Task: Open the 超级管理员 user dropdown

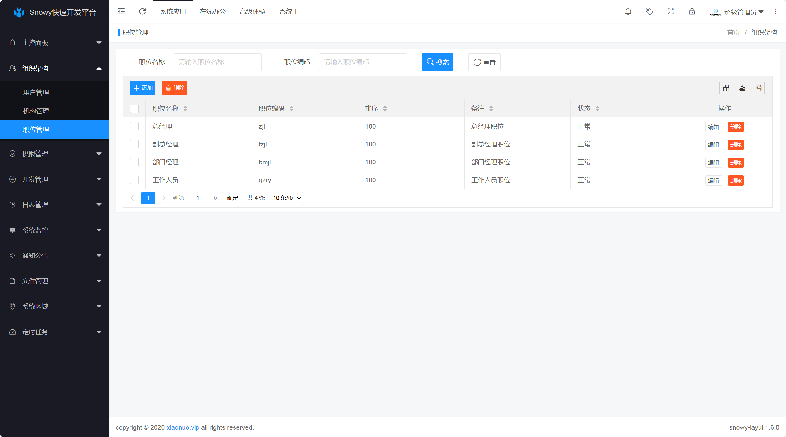Action: click(740, 12)
